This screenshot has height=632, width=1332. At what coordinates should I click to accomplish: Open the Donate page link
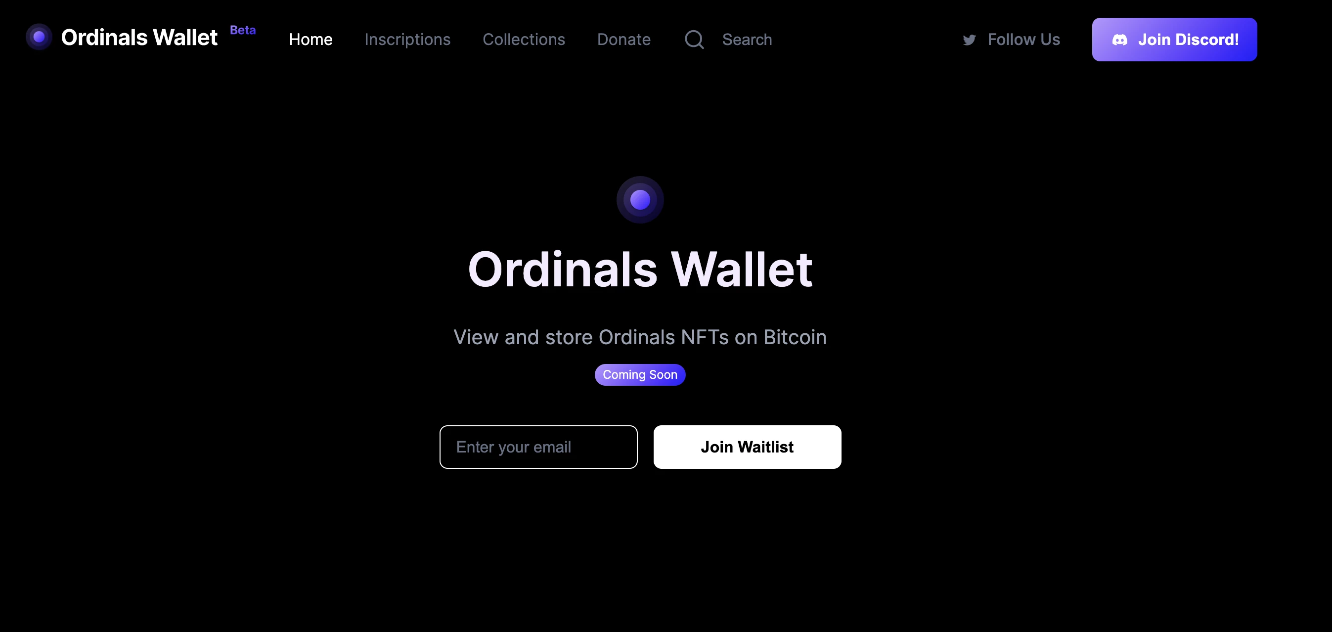tap(623, 39)
